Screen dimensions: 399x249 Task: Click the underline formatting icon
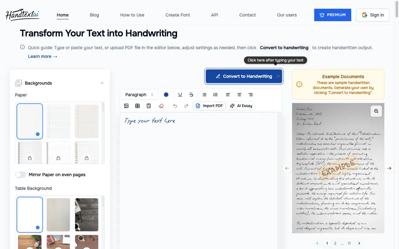click(x=180, y=95)
